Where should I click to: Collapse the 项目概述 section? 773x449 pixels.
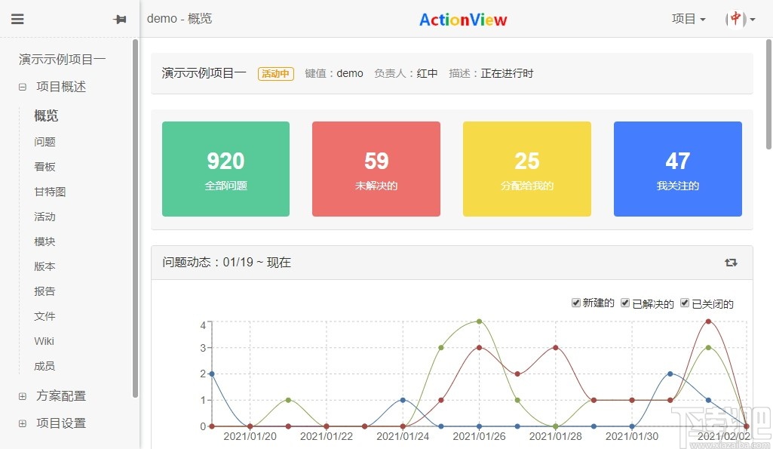(x=21, y=86)
